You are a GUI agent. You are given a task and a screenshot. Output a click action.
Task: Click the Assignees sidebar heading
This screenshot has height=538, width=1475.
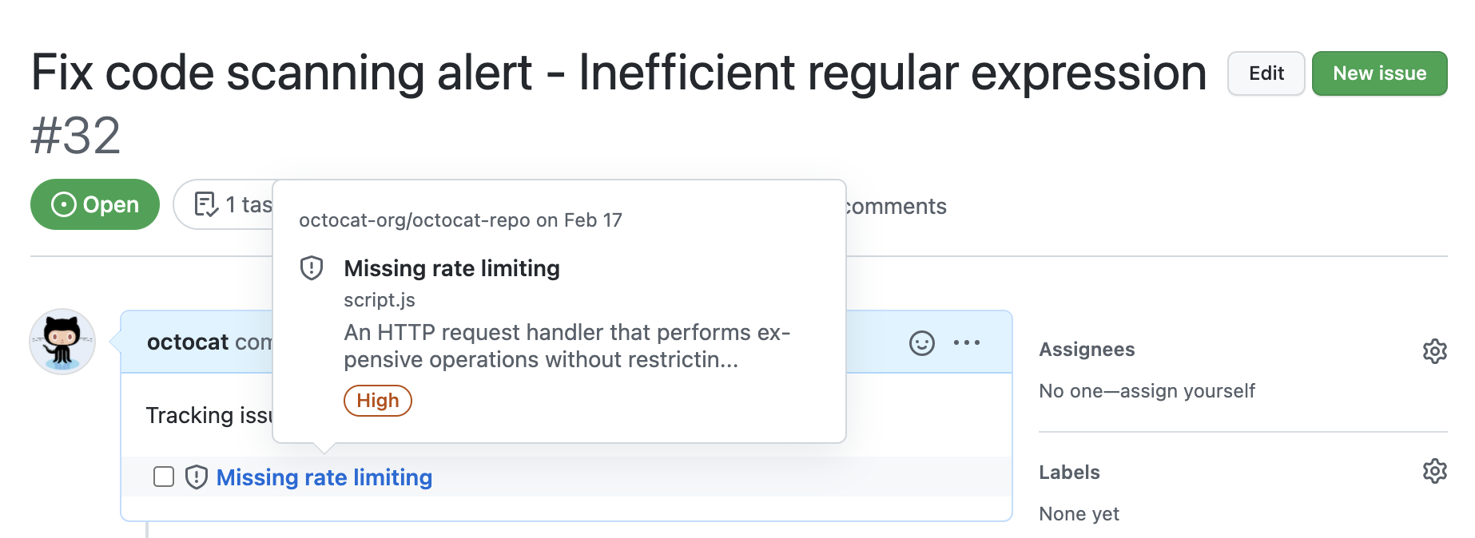tap(1087, 350)
